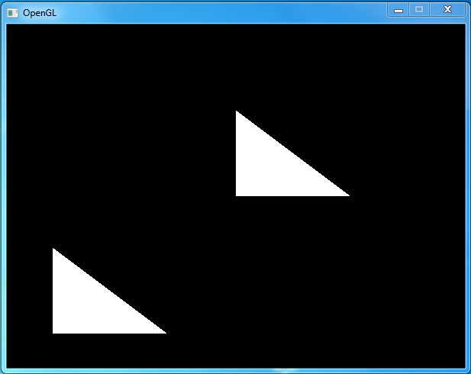Image resolution: width=471 pixels, height=374 pixels.
Task: Click the OpenGL title text
Action: click(x=40, y=13)
